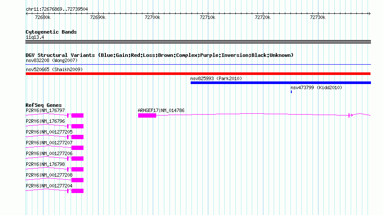Click the P2RY6 NM_176797 magenta exon block

[x=77, y=115]
